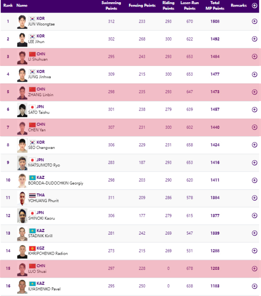The height and width of the screenshot is (296, 261).
Task: Sort by Swimming Points column header
Action: [111, 6]
